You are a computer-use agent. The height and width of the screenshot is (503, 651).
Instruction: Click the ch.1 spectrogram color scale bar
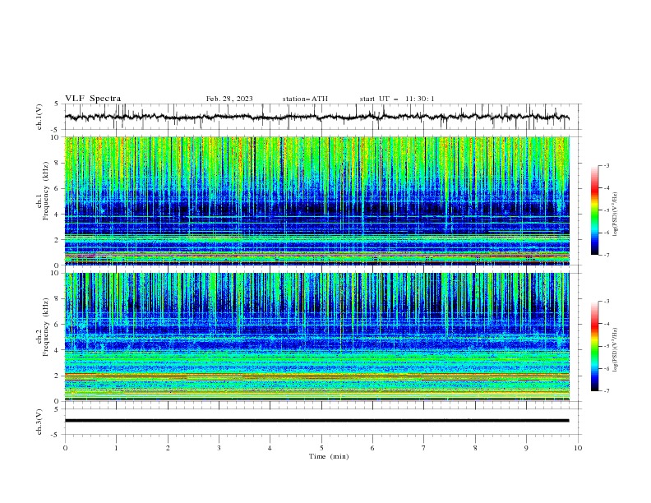click(x=594, y=210)
